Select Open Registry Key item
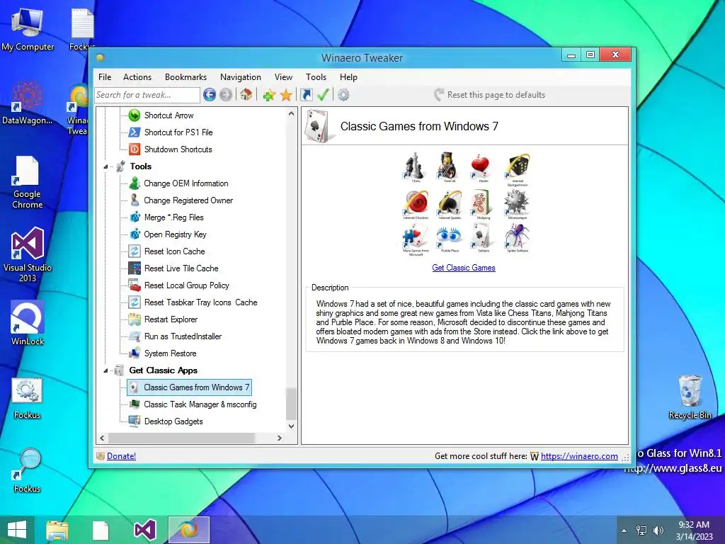The image size is (725, 544). click(x=176, y=234)
